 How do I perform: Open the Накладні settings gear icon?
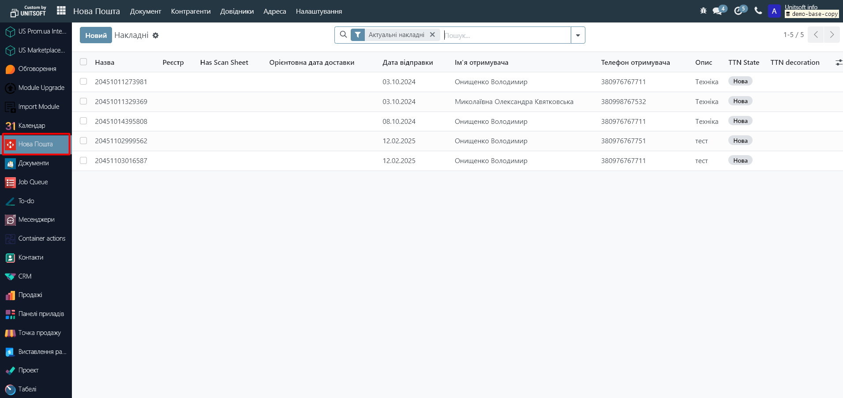point(156,35)
